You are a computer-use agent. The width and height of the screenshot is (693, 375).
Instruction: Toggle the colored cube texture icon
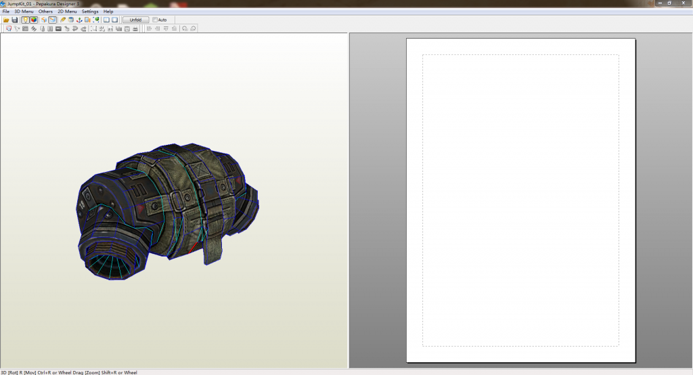tap(34, 20)
